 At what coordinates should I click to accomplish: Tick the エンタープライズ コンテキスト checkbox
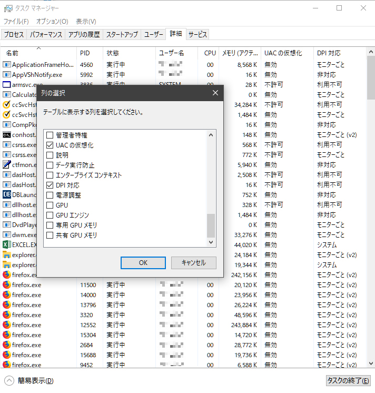[x=50, y=175]
